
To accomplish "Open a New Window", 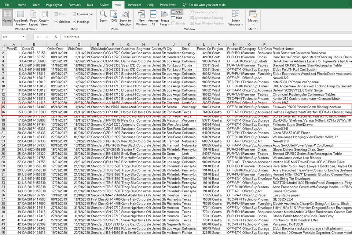I will pyautogui.click(x=142, y=17).
